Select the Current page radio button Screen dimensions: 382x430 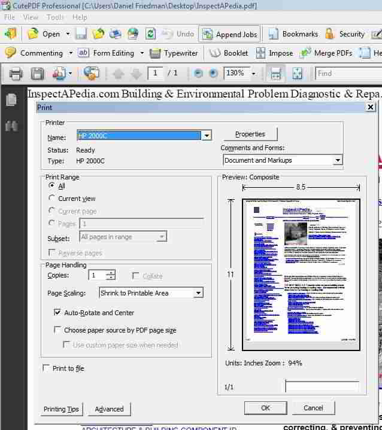pyautogui.click(x=51, y=211)
